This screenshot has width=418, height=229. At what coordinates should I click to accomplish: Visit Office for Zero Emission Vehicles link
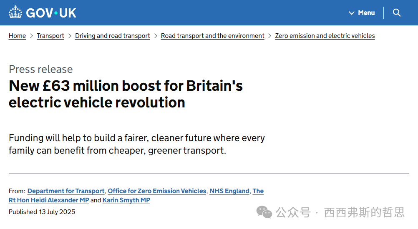(157, 191)
